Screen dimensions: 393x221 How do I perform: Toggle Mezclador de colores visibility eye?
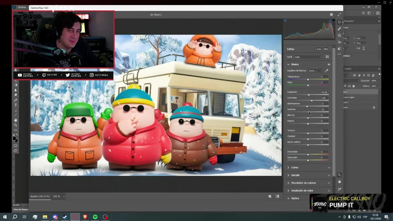point(329,183)
